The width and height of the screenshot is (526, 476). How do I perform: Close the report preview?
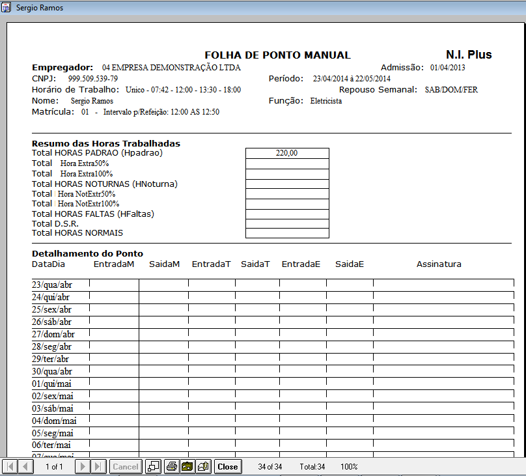[x=228, y=467]
